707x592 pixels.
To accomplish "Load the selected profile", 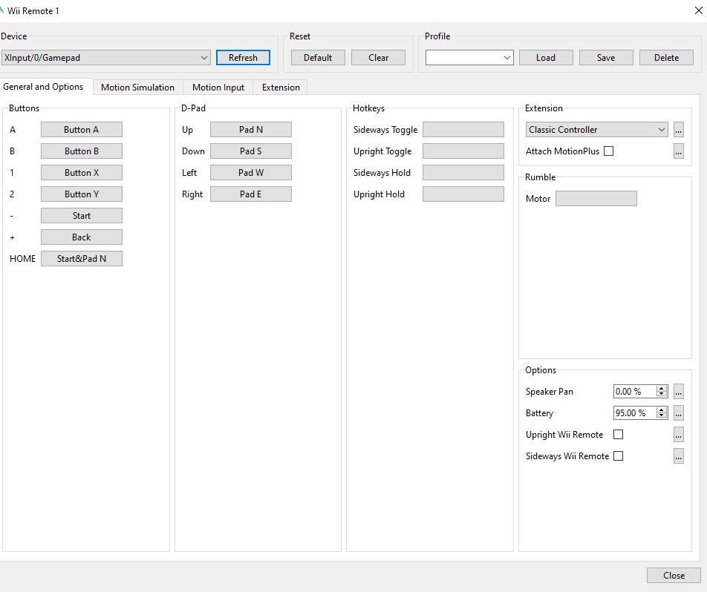I will point(546,58).
